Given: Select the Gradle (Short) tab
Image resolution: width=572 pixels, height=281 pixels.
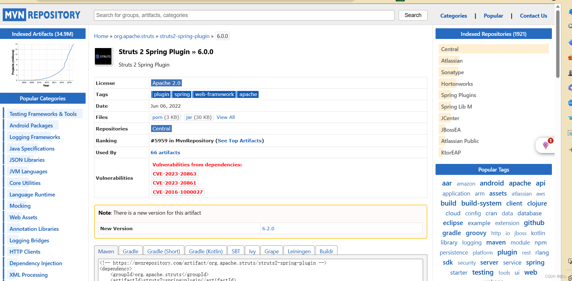Looking at the screenshot, I should click(x=164, y=251).
